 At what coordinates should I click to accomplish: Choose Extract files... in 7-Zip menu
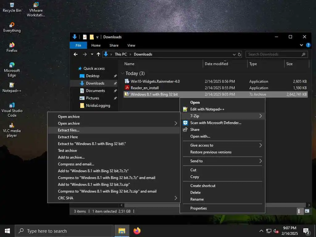pyautogui.click(x=114, y=130)
